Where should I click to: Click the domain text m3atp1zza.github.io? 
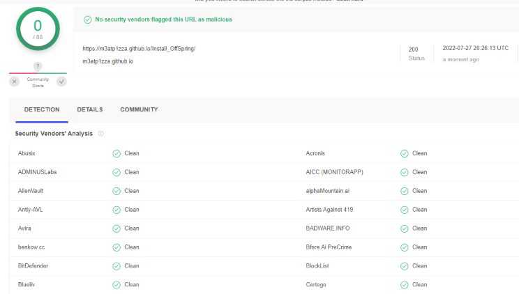coord(108,61)
